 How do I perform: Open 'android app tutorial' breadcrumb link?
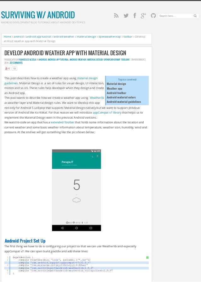click(38, 37)
